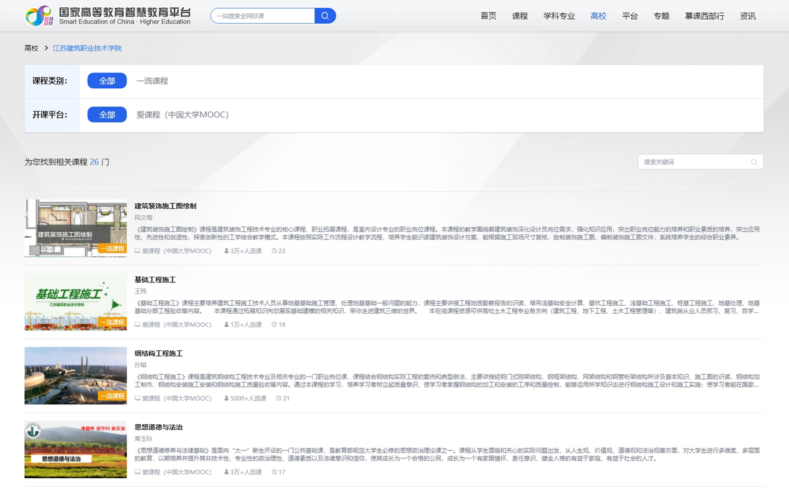Viewport: 789px width, 490px height.
Task: Focus the 一站搜索全网好课 search box
Action: point(263,16)
